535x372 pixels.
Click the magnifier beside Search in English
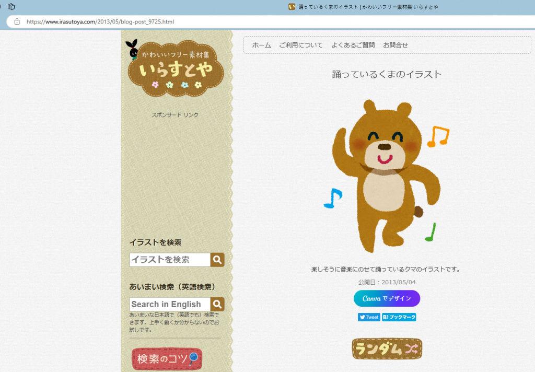pos(217,304)
